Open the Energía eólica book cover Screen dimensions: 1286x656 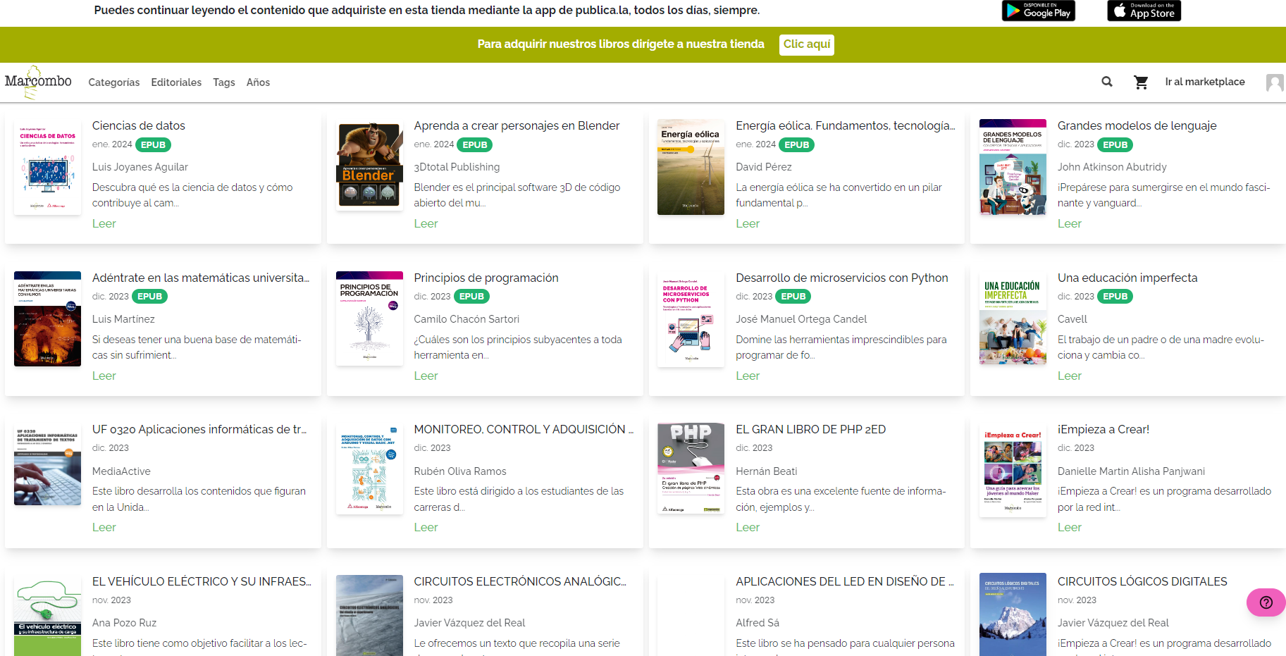coord(691,167)
